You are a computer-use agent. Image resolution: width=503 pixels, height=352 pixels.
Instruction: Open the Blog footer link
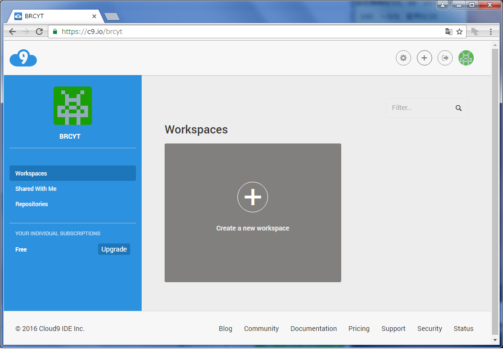225,329
